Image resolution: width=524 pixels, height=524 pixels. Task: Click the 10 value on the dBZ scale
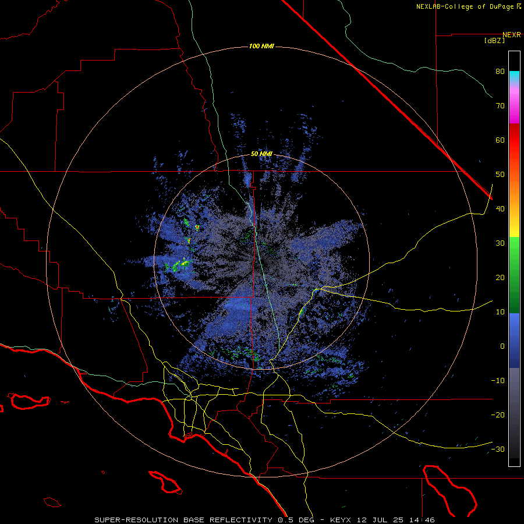(500, 312)
